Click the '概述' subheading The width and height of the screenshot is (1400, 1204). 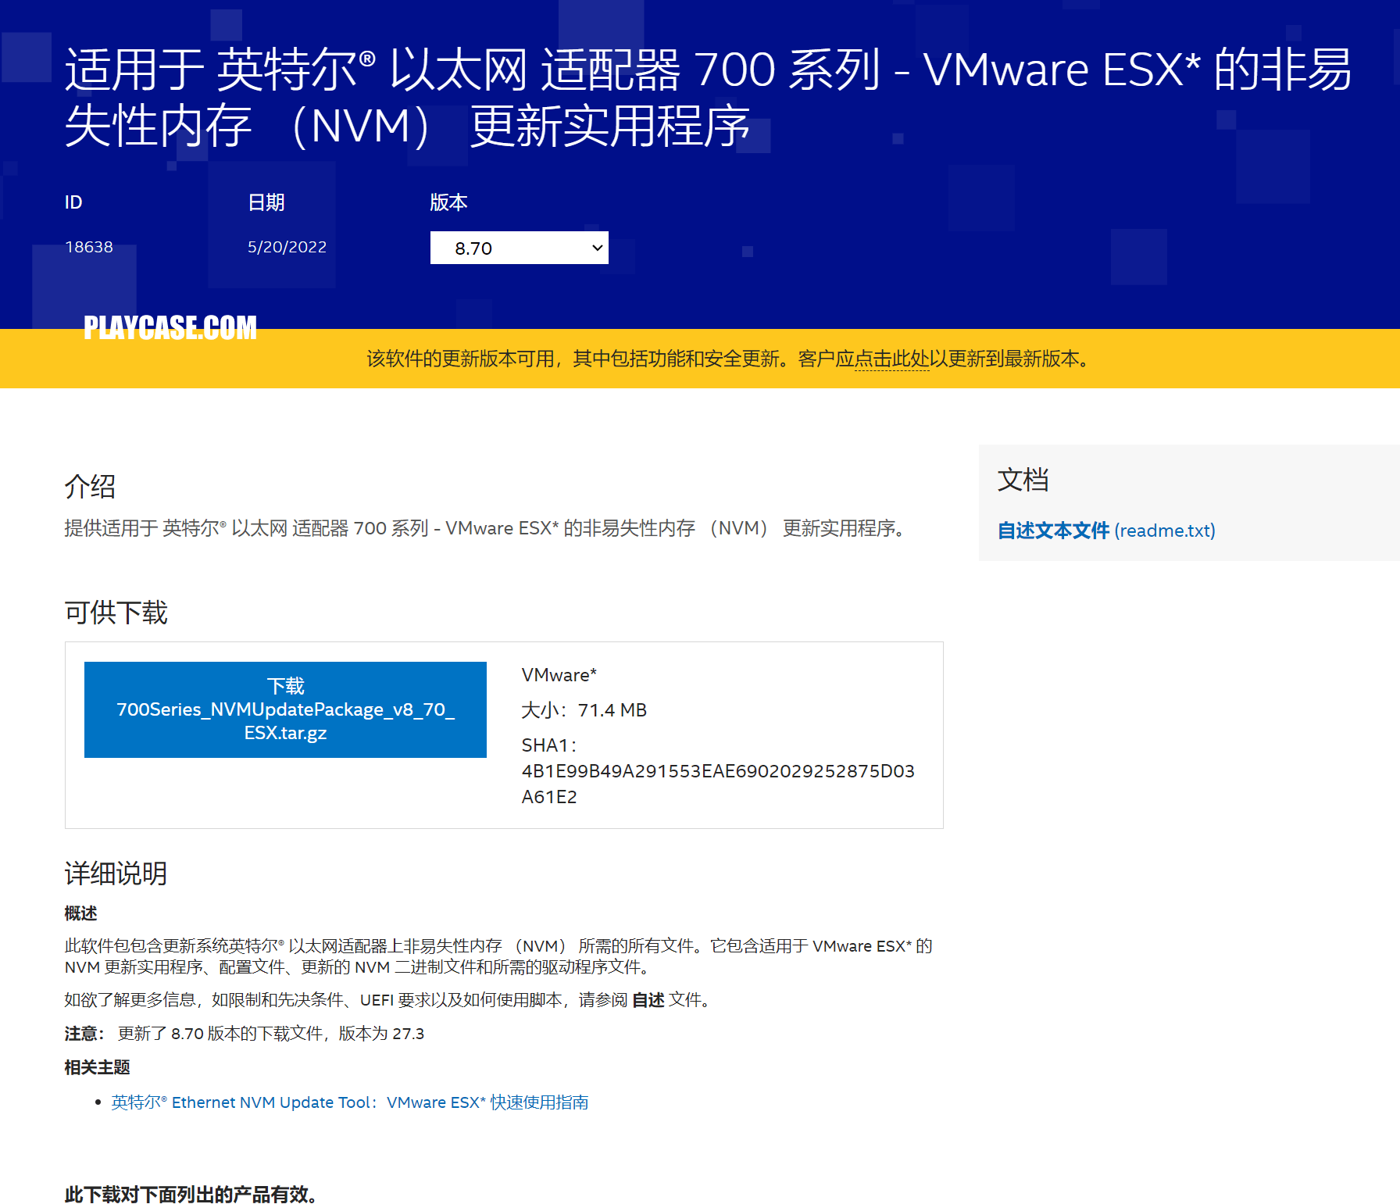(x=80, y=913)
